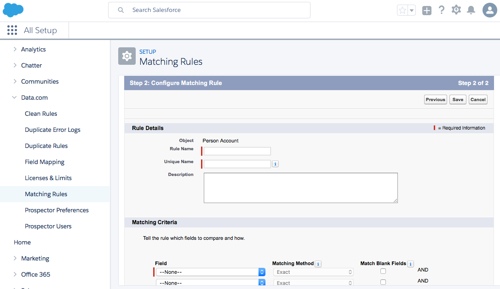500x289 pixels.
Task: Open the second Matching Method Exact dropdown
Action: [313, 283]
